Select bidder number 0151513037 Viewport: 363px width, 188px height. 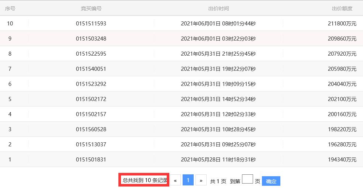point(91,144)
